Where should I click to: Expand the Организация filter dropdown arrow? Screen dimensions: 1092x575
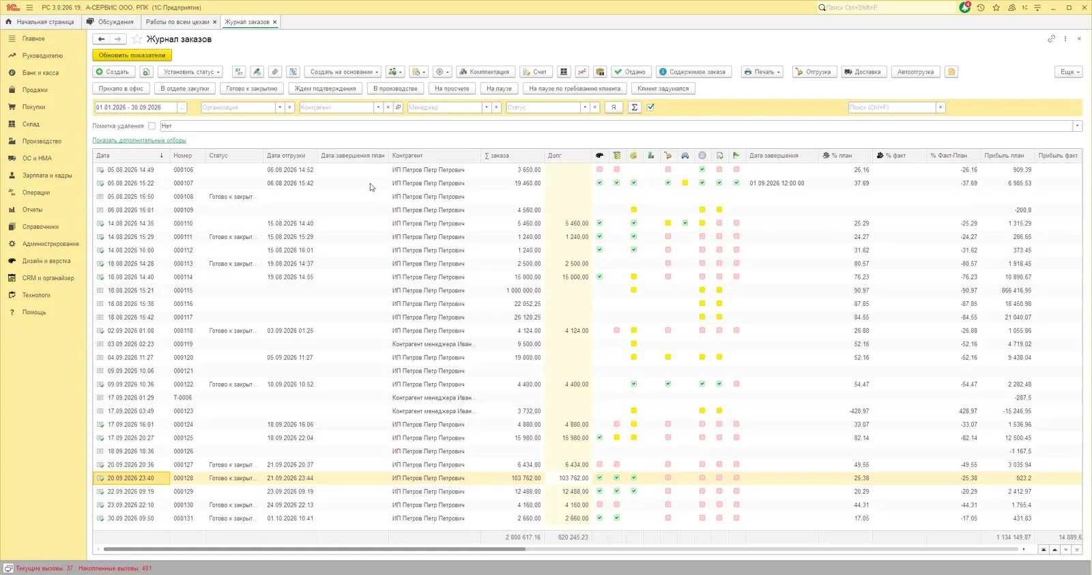(279, 107)
